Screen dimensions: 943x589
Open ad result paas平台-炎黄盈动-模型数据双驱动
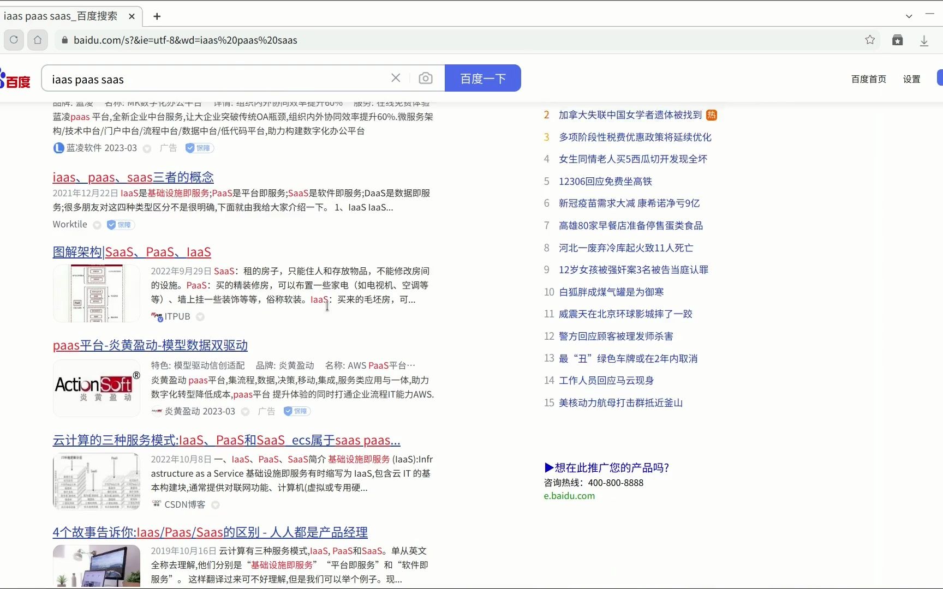(x=150, y=345)
